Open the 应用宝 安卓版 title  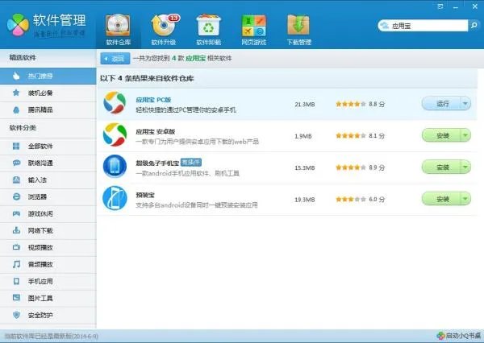(x=156, y=131)
